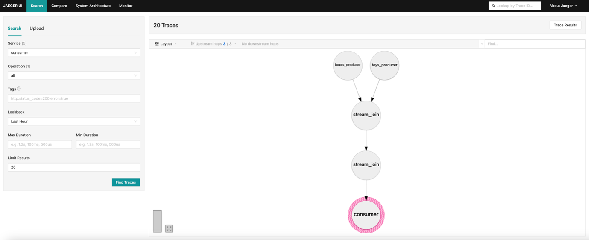Select the stream_join node directly above consumer
The width and height of the screenshot is (591, 242).
click(366, 165)
